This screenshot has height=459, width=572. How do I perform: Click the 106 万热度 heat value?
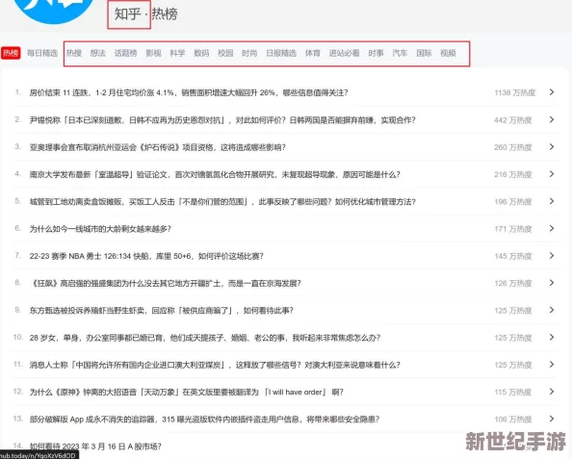click(x=513, y=420)
